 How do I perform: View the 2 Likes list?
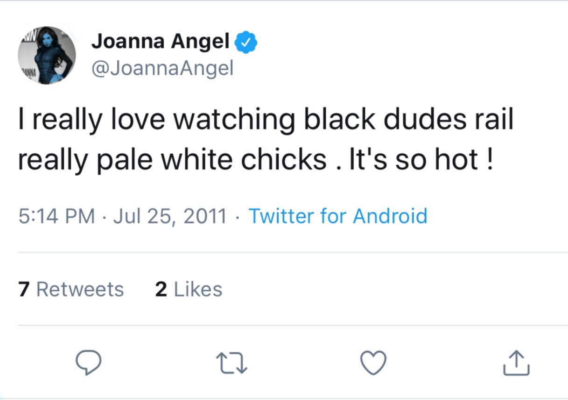pos(189,289)
